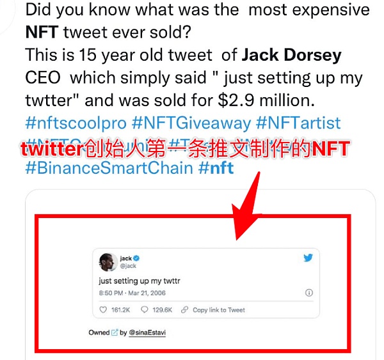The image size is (384, 360).
Task: Click jack's profile avatar picture
Action: pyautogui.click(x=106, y=262)
